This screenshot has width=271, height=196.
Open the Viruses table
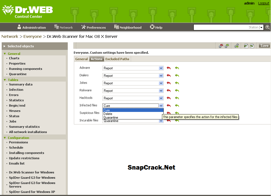[x=15, y=111]
